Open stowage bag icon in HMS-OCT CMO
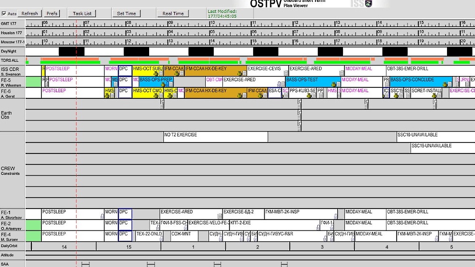The height and width of the screenshot is (267, 475). pyautogui.click(x=156, y=95)
